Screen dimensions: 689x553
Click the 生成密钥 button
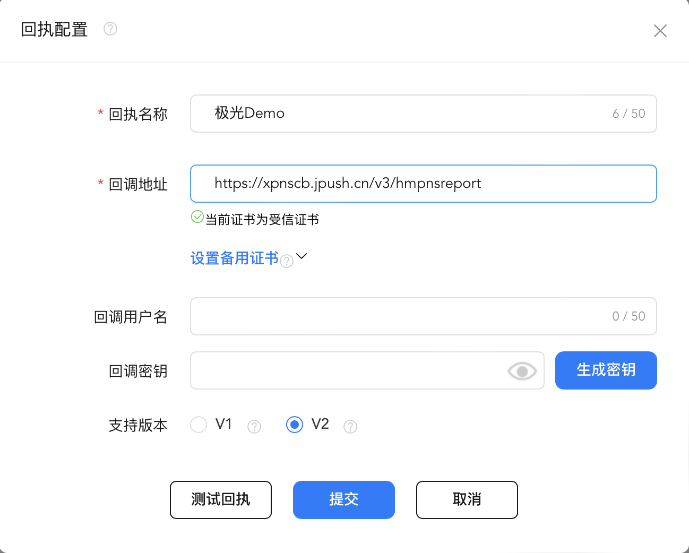click(606, 370)
